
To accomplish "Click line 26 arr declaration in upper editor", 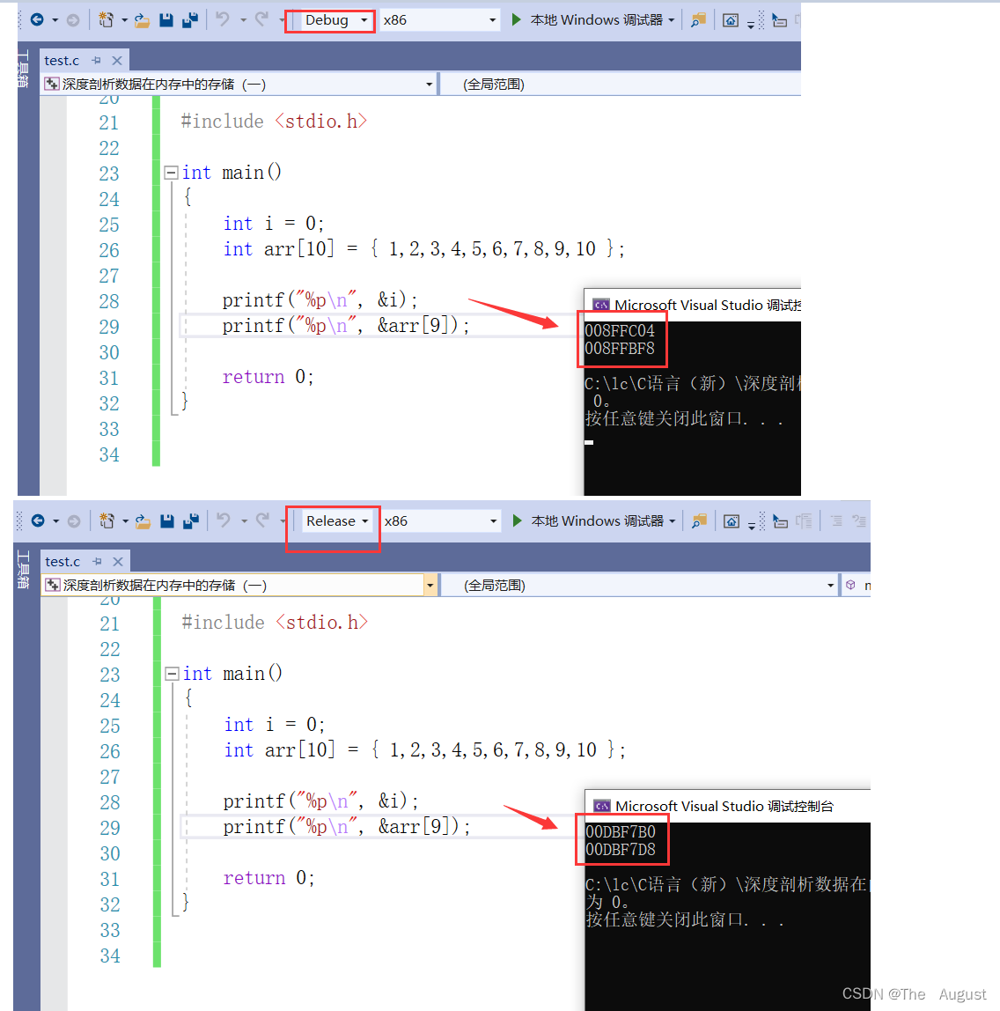I will tap(424, 249).
